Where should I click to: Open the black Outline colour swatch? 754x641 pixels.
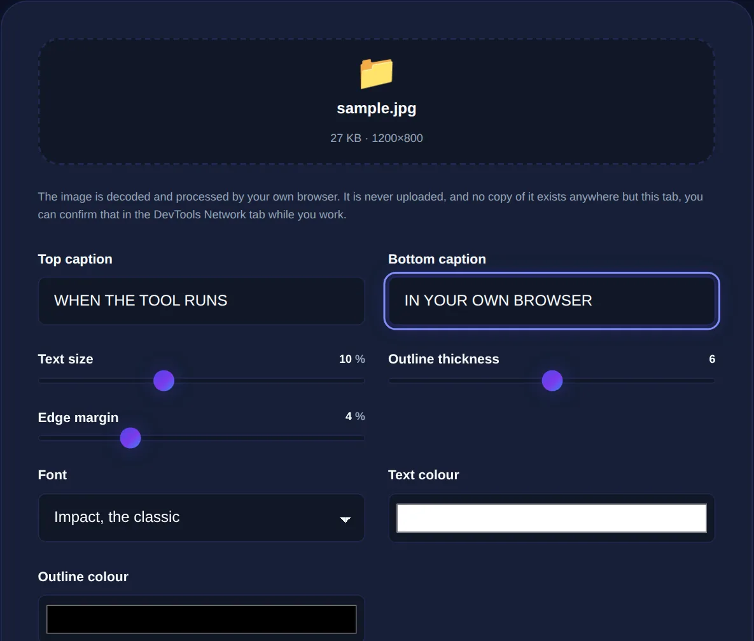pos(202,619)
